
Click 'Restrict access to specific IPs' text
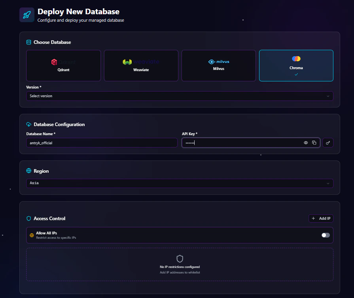click(x=56, y=238)
